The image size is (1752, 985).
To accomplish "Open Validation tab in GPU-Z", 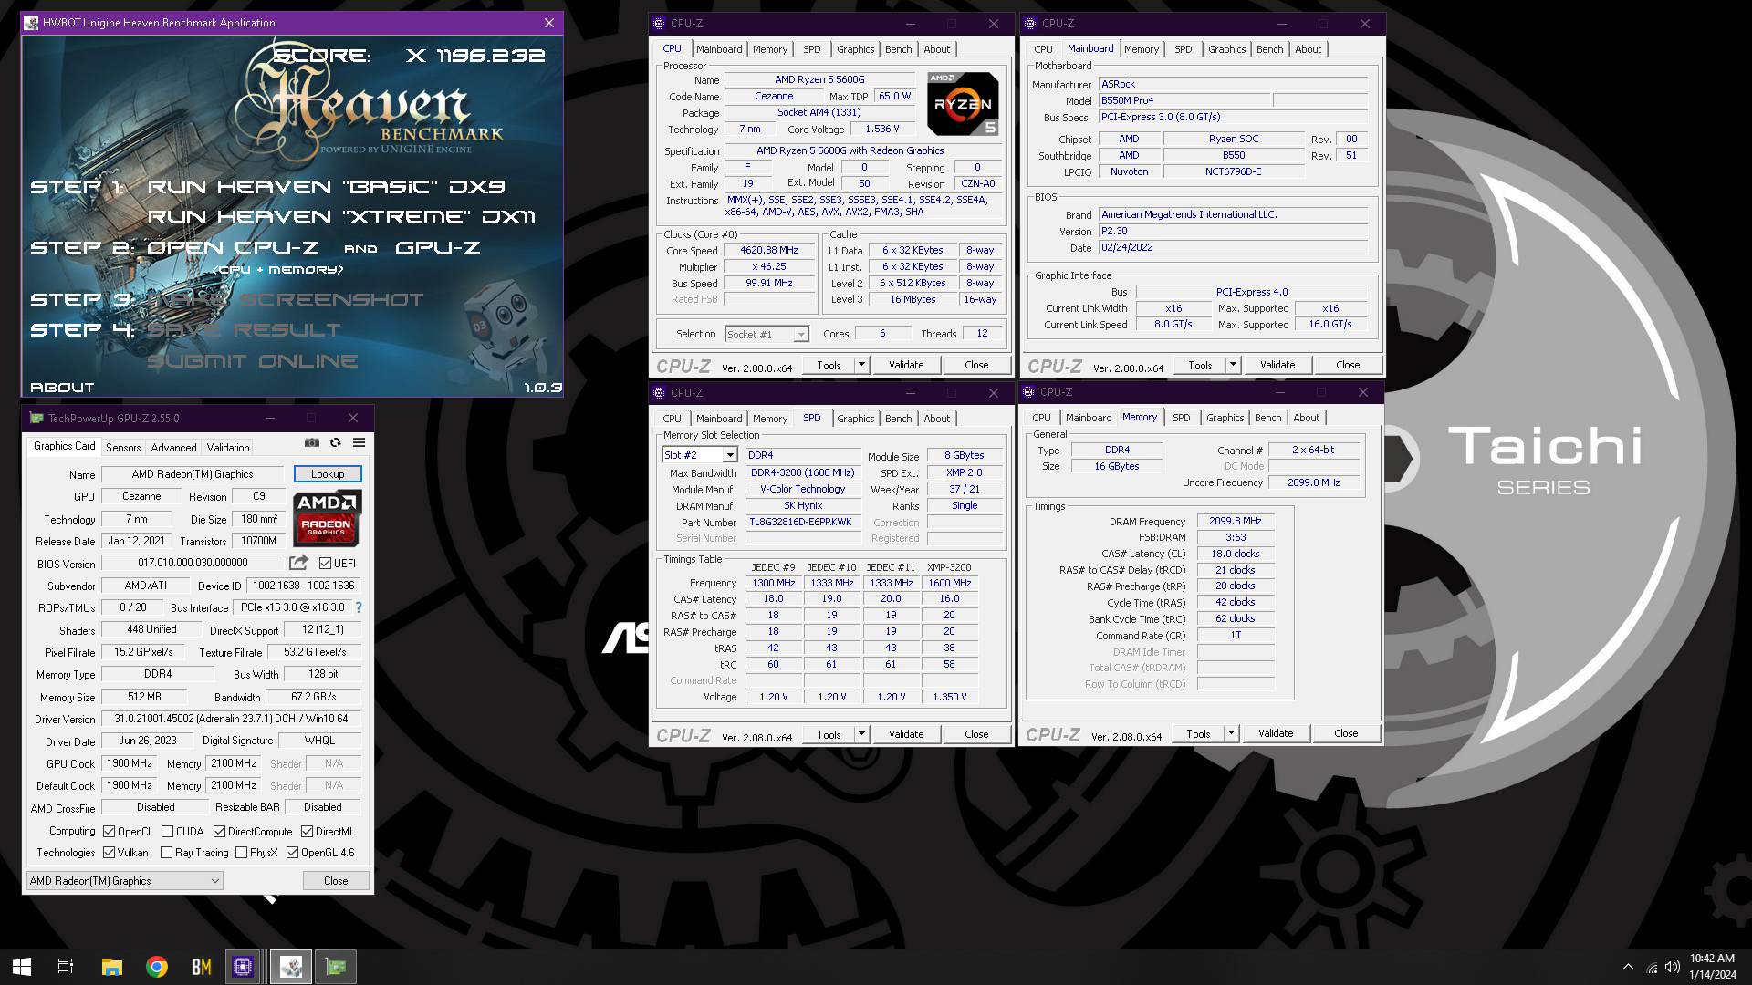I will coord(228,448).
